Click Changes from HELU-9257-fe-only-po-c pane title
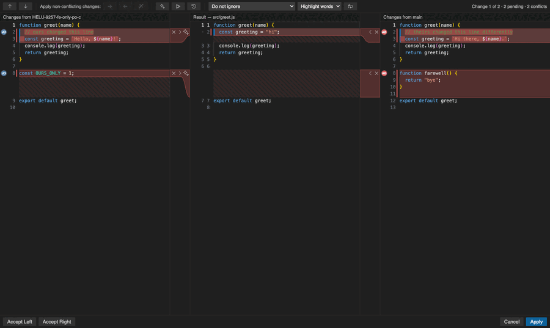The height and width of the screenshot is (328, 550). click(x=42, y=17)
